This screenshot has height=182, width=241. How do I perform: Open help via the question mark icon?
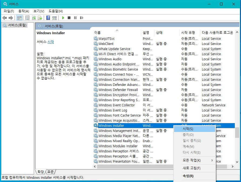(x=48, y=18)
